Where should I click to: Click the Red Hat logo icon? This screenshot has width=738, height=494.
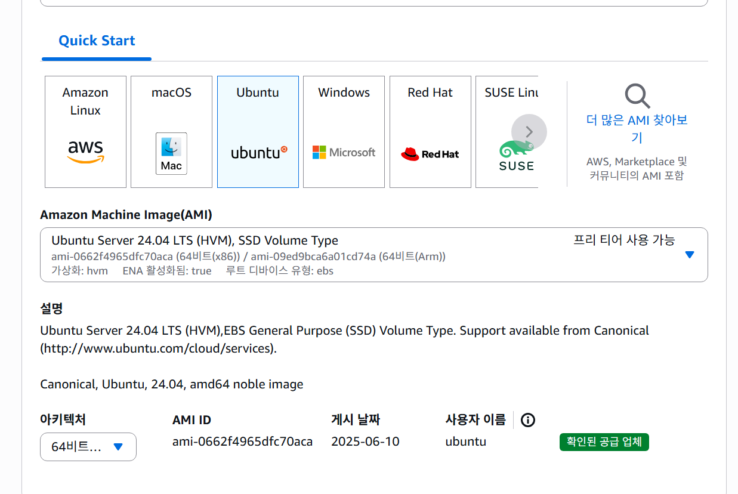[x=430, y=154]
